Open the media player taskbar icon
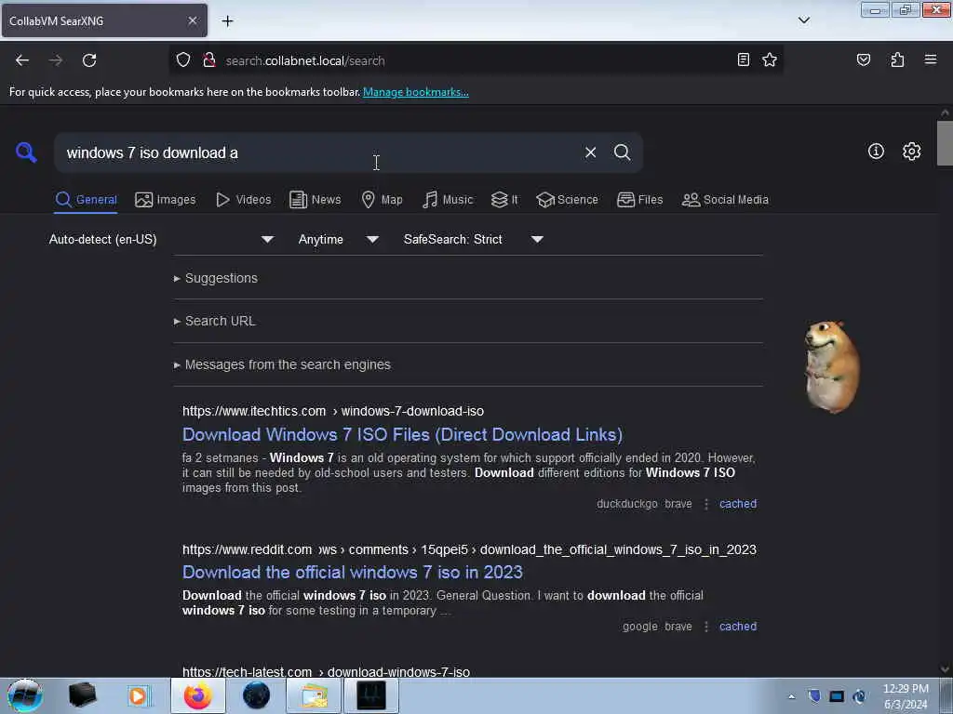This screenshot has width=953, height=714. [140, 695]
